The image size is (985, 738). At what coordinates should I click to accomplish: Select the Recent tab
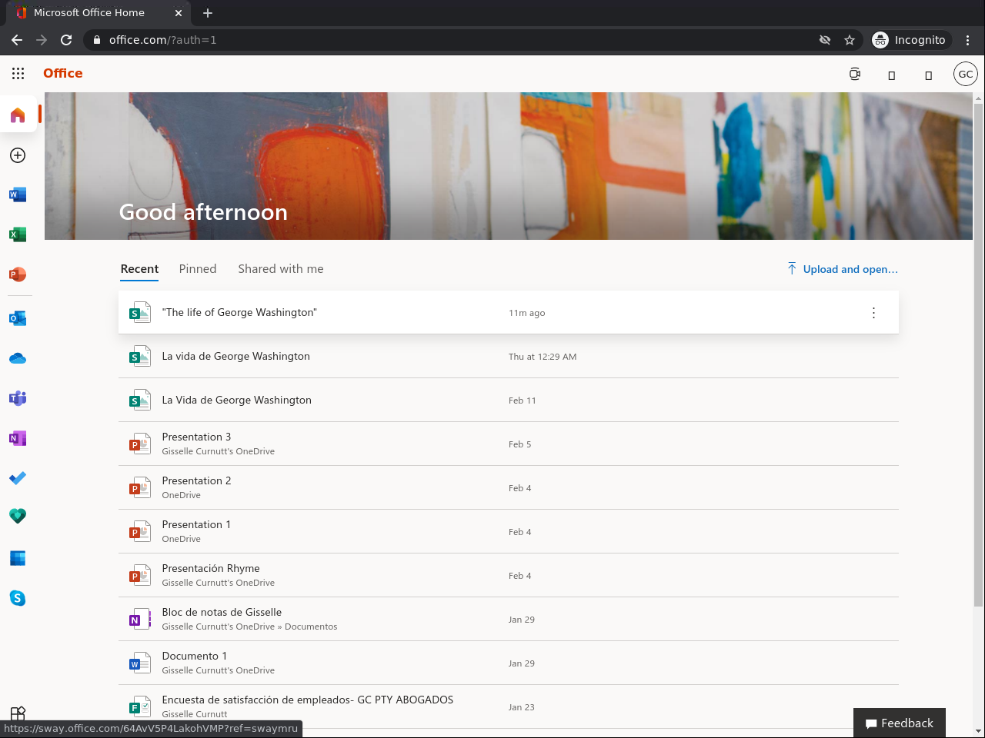pyautogui.click(x=139, y=269)
